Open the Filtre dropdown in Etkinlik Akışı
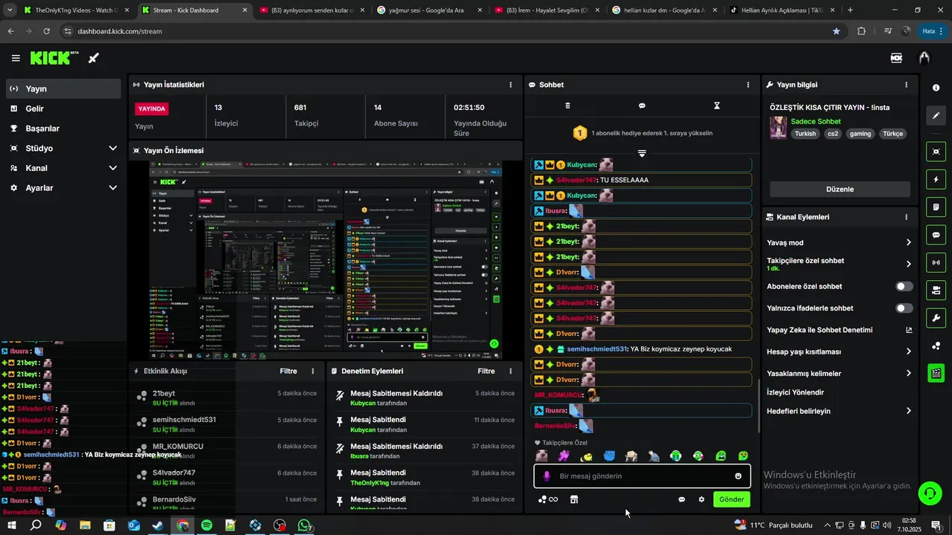Viewport: 952px width, 535px height. [x=289, y=371]
